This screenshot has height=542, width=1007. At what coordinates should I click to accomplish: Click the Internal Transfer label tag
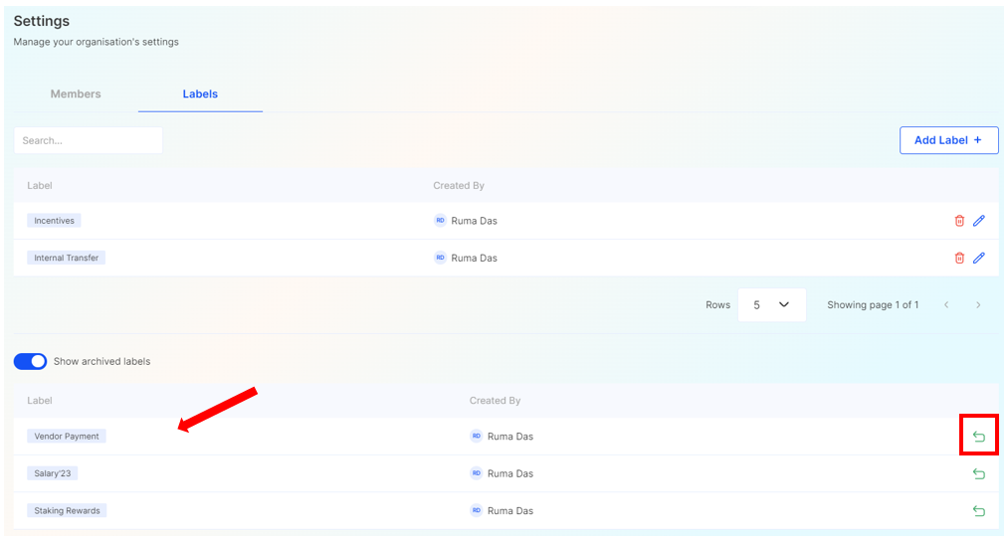click(x=67, y=258)
